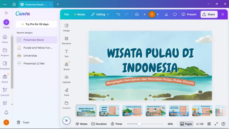Go to the Canva home tab icon

14,4
